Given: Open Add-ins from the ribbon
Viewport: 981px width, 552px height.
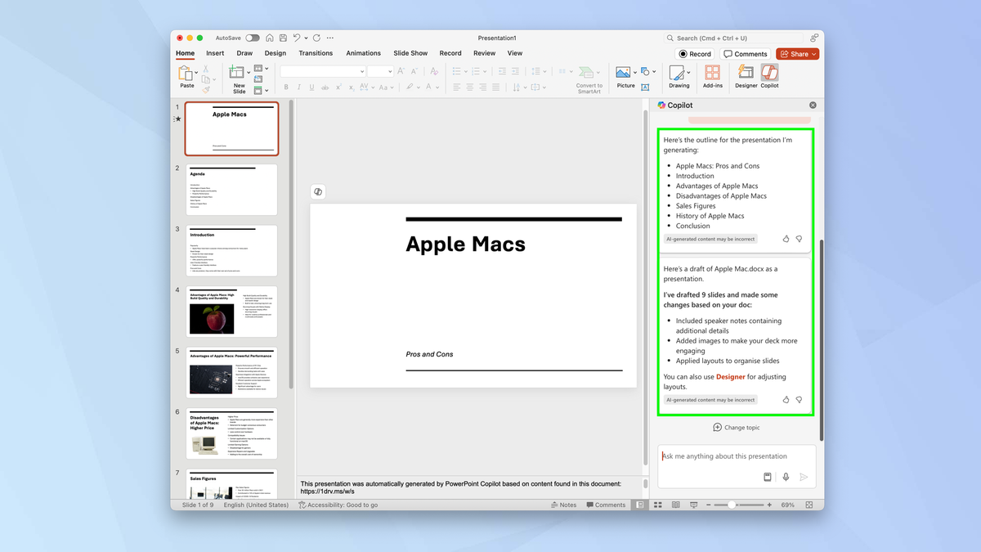Looking at the screenshot, I should pyautogui.click(x=712, y=76).
